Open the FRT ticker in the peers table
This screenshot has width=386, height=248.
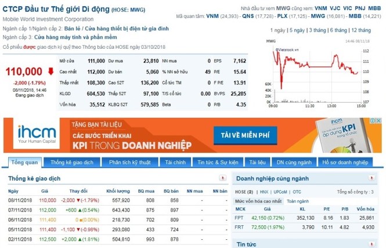click(239, 227)
